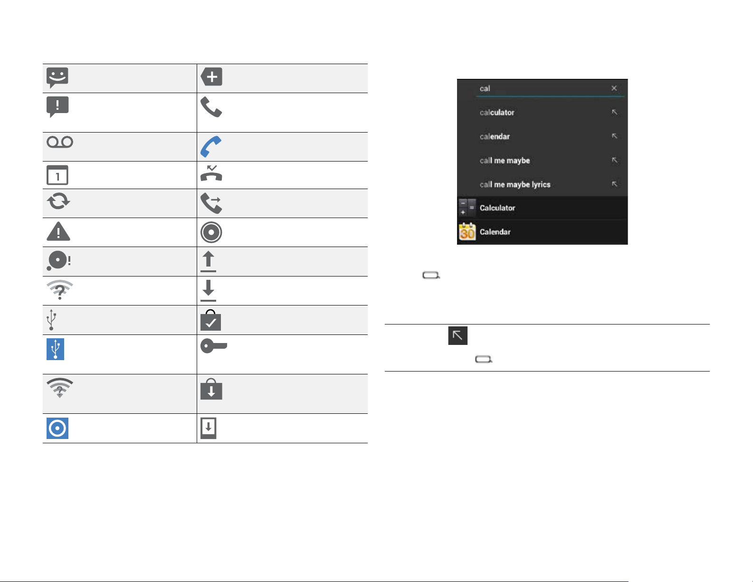Select the warning triangle icon
Viewport: 753px width, 582px height.
pos(58,232)
